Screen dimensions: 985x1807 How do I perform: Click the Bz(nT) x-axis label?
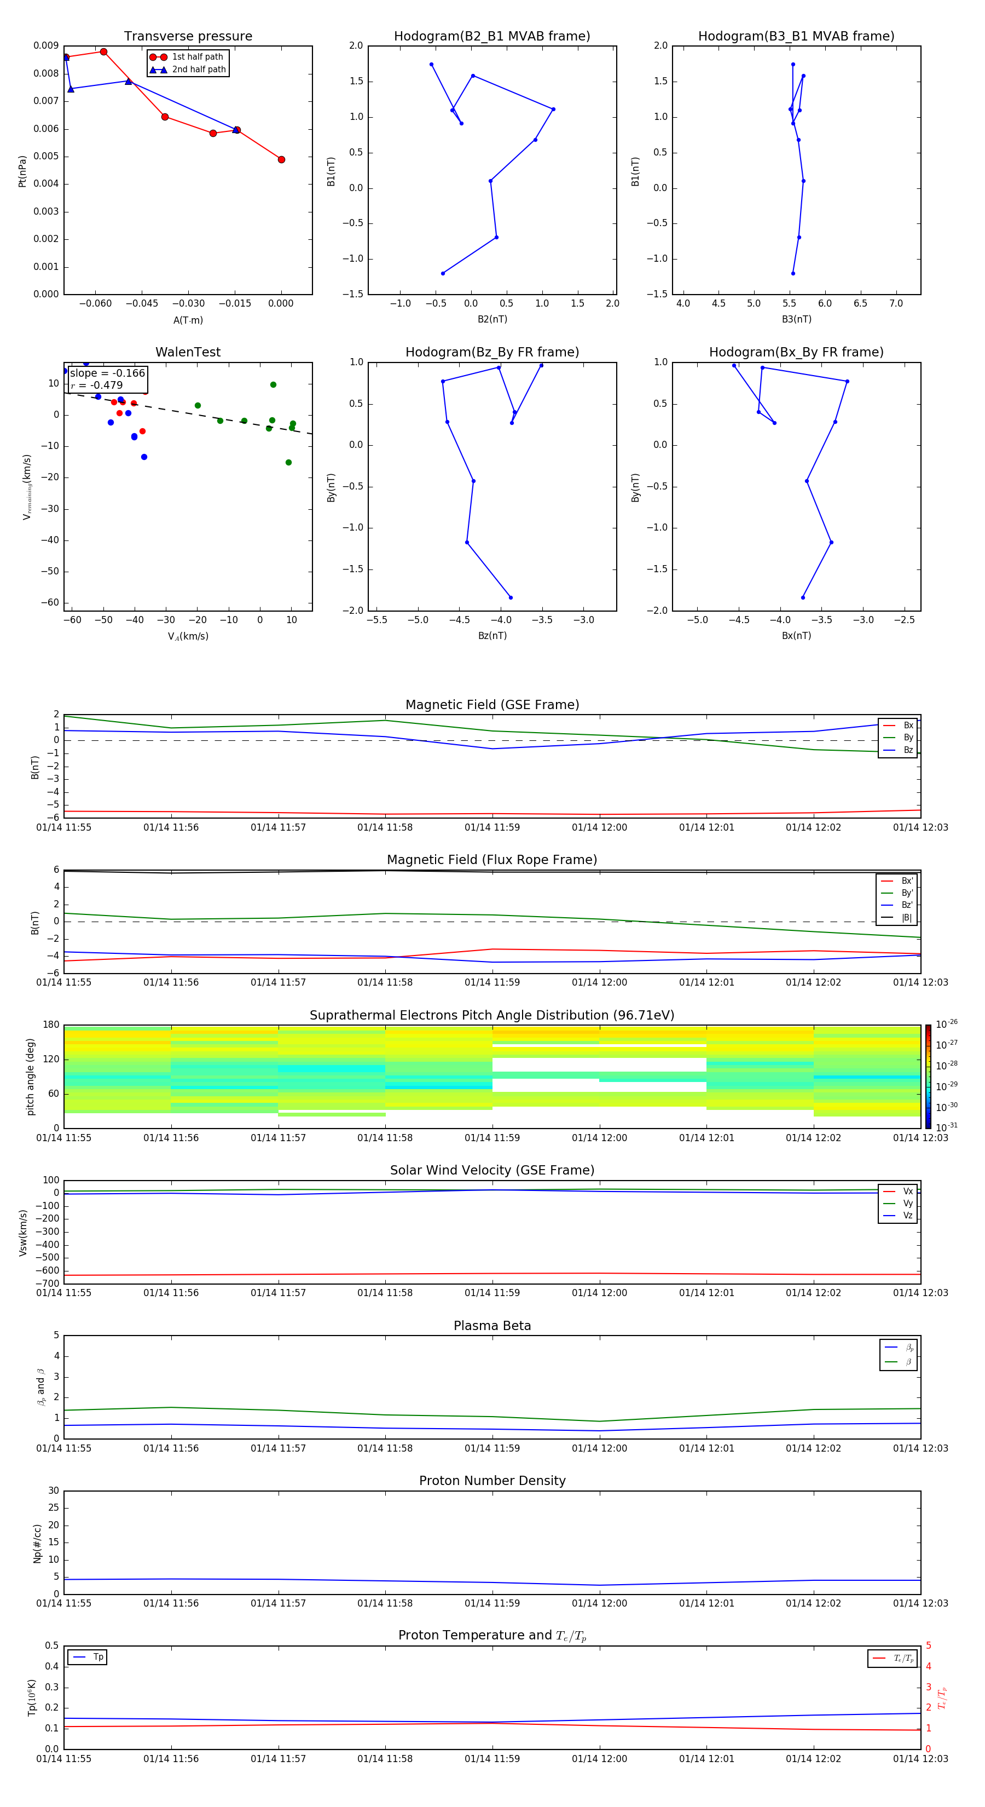[x=492, y=636]
